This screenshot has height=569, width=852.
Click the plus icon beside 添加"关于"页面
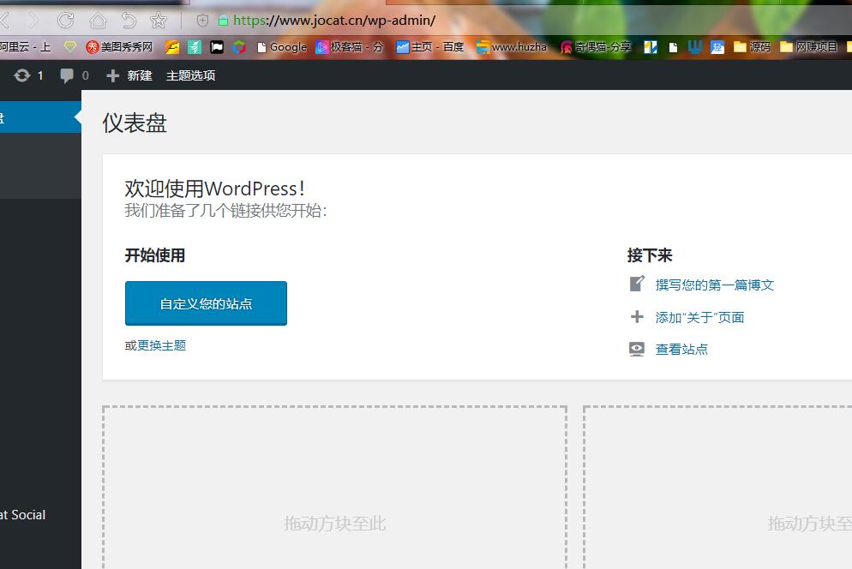637,316
